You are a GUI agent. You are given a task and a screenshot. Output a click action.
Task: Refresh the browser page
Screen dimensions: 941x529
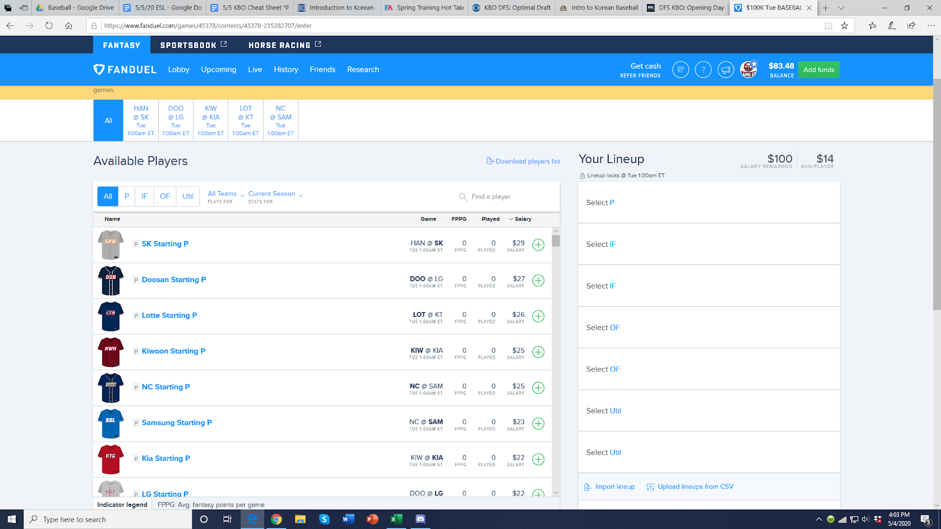[49, 25]
